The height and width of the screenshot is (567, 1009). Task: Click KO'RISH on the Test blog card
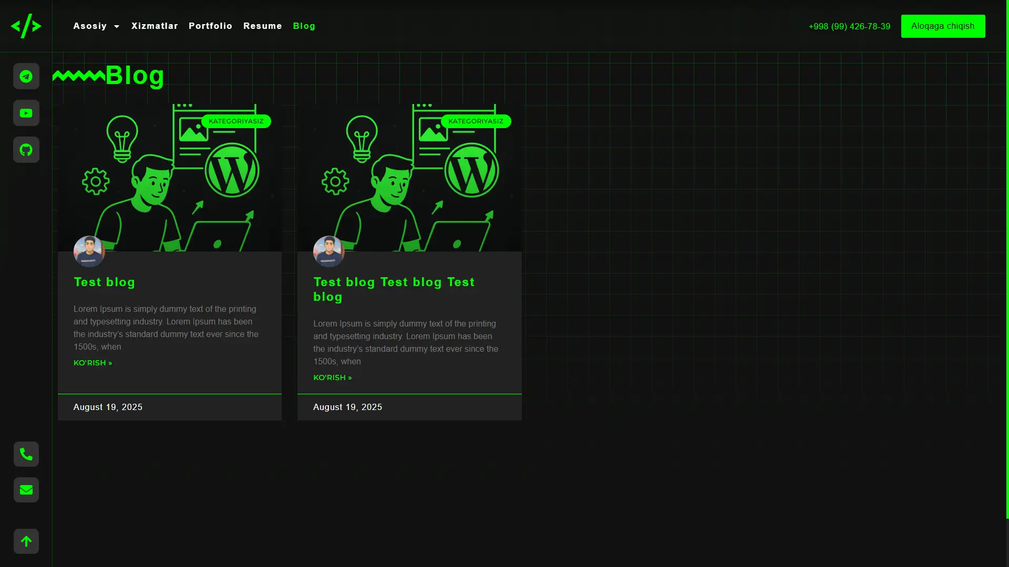point(92,362)
